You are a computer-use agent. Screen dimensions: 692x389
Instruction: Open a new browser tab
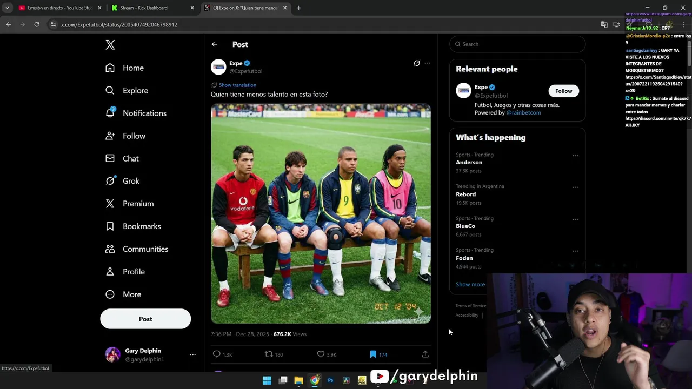tap(298, 8)
